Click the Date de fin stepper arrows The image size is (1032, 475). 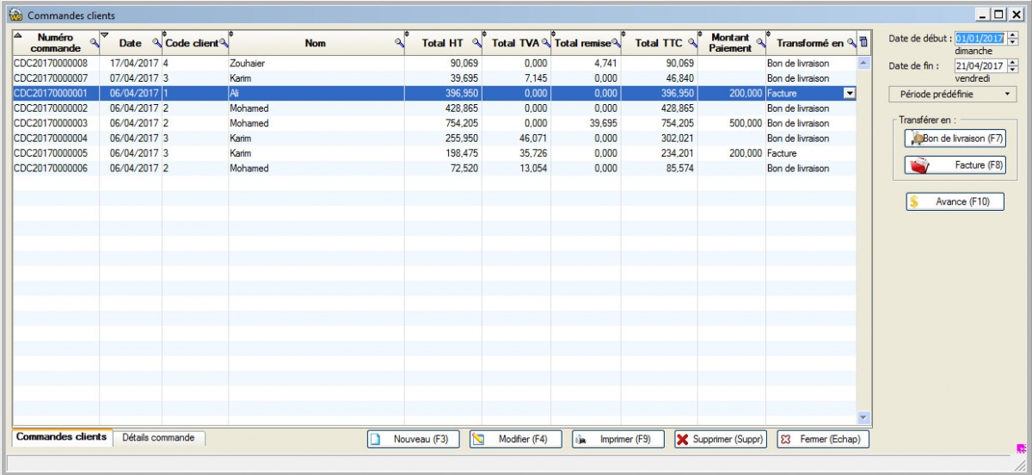pos(1012,65)
